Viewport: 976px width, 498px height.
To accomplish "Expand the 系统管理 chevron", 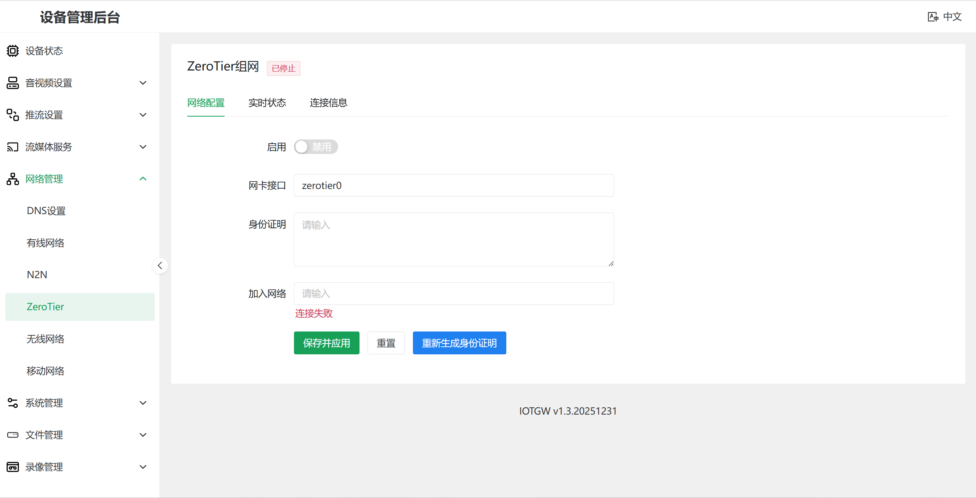I will [143, 403].
